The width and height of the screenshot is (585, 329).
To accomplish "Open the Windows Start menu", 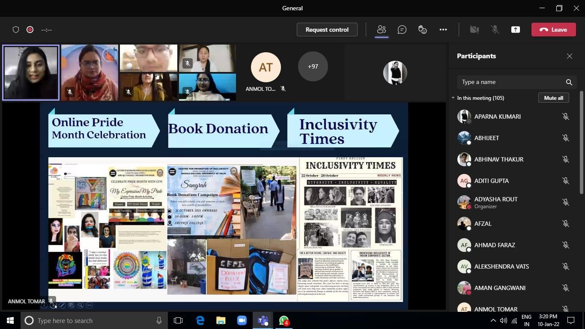I will pos(10,320).
